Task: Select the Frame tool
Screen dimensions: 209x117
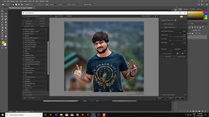Action: click(6, 17)
